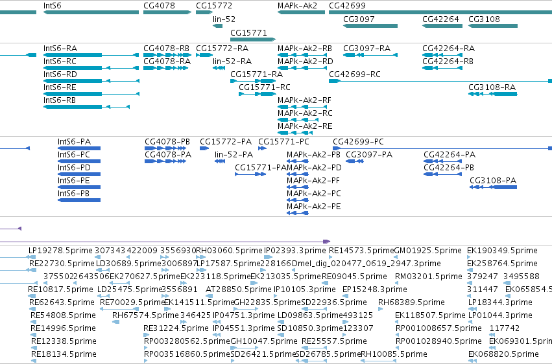Screen dimensions: 552x364
Task: Click the lin-52 gene label
Action: click(224, 19)
